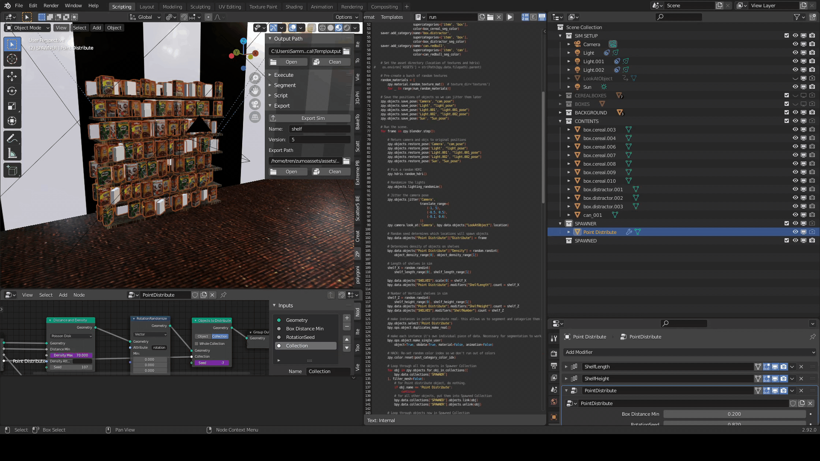
Task: Switch to UV Editing workspace tab
Action: click(x=230, y=7)
